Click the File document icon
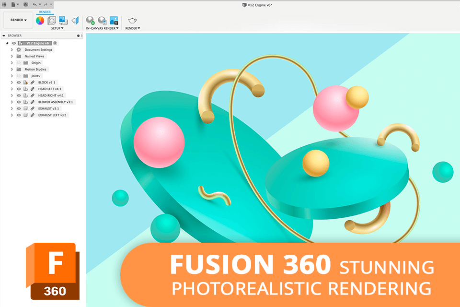Screen dimensions: 460x307 13,4
